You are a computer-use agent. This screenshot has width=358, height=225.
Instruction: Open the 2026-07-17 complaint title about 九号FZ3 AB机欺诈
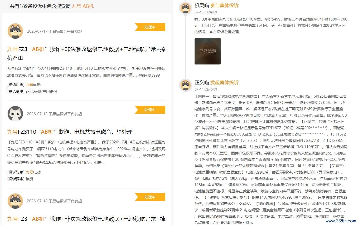tap(86, 54)
